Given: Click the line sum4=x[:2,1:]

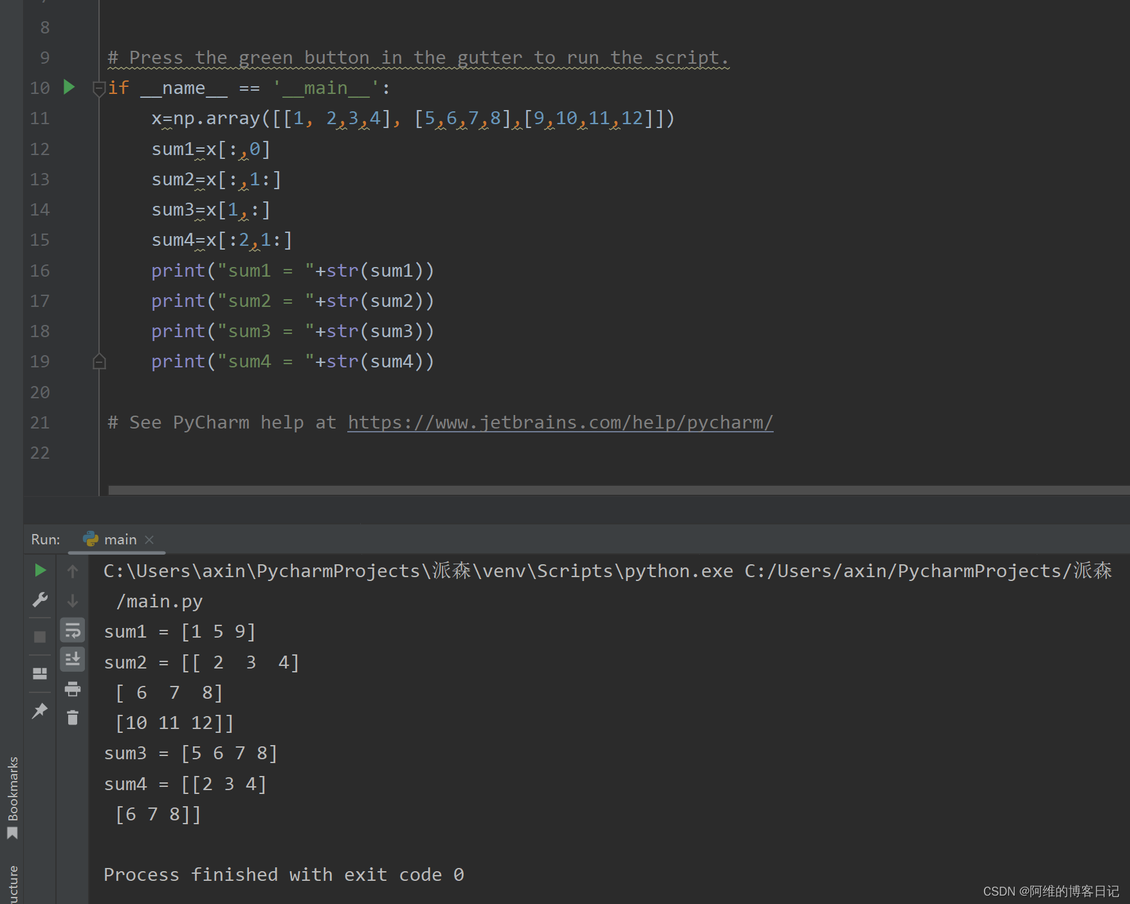Looking at the screenshot, I should tap(222, 240).
